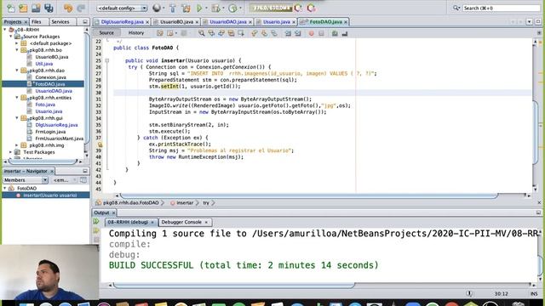Image resolution: width=545 pixels, height=306 pixels.
Task: Click in the Search field
Action: [x=501, y=8]
